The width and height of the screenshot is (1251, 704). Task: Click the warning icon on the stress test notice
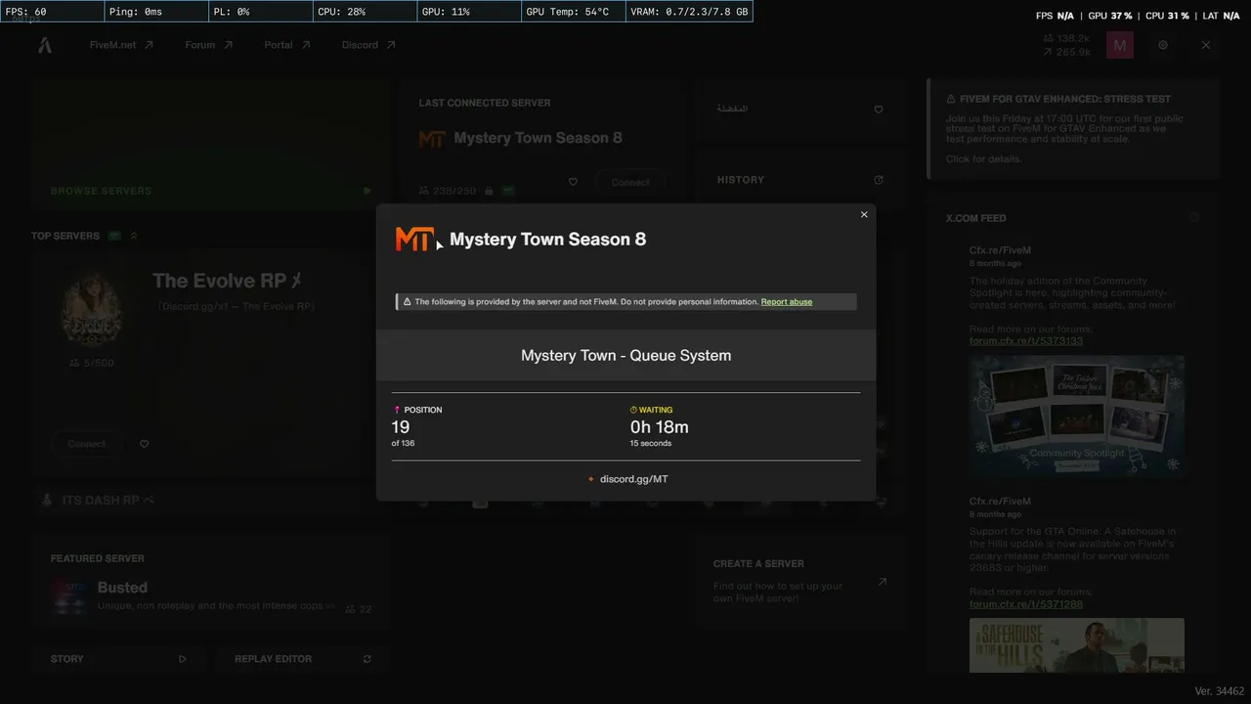(x=951, y=99)
